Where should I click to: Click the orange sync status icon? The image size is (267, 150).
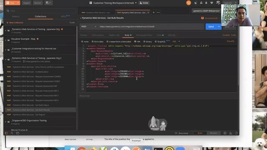189,3
